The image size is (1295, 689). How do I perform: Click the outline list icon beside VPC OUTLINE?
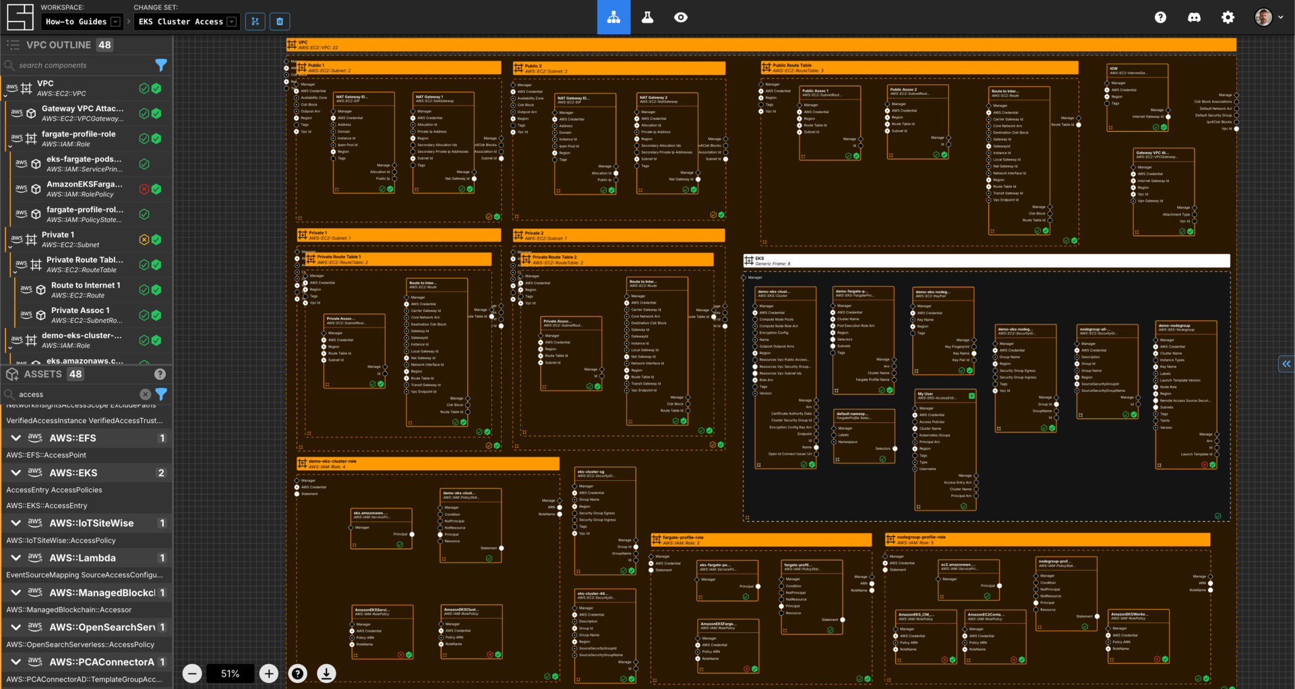click(x=13, y=45)
